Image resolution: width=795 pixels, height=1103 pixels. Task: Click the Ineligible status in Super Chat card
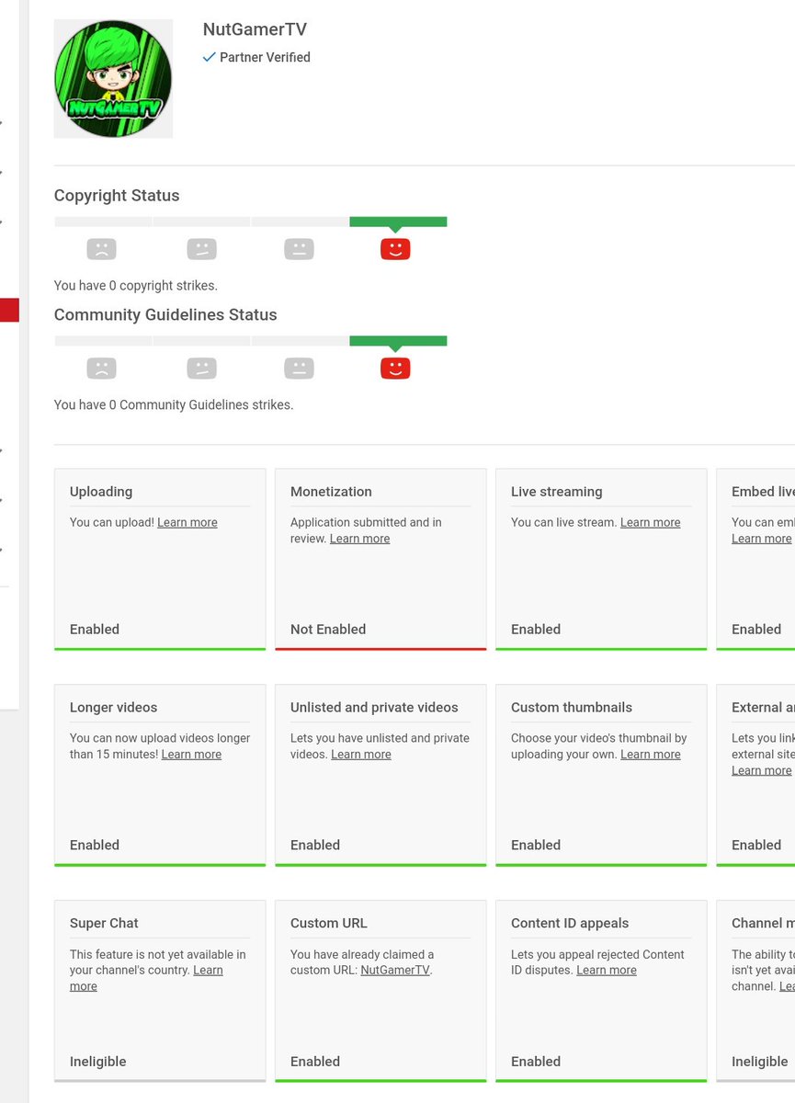97,1062
